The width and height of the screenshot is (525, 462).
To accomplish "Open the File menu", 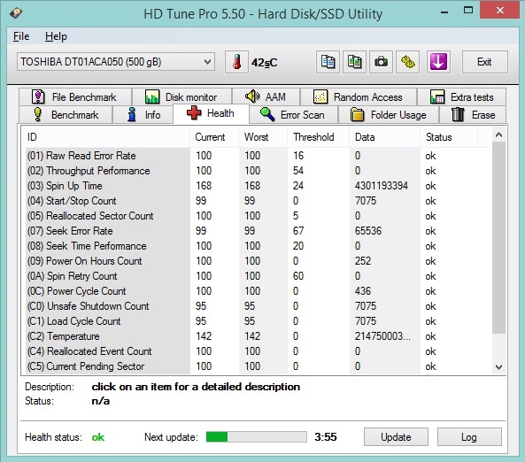I will click(21, 36).
